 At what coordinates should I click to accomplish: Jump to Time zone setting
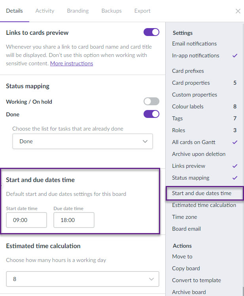(185, 217)
